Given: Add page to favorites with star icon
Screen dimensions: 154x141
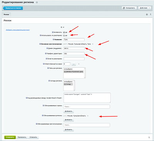Looking at the screenshot, I should tap(37, 2).
